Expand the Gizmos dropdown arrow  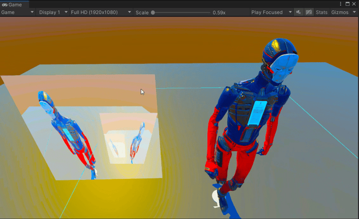354,12
